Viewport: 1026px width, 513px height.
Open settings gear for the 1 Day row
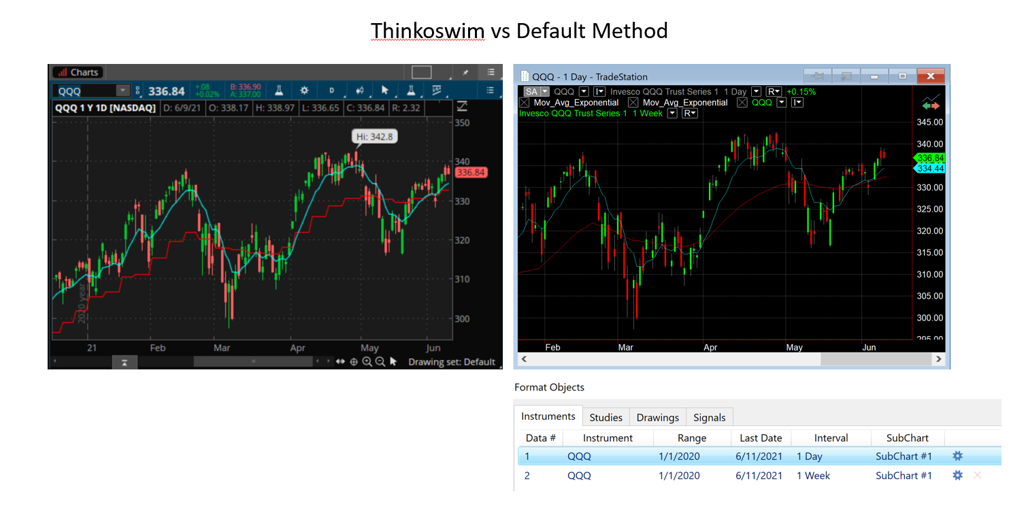tap(957, 456)
